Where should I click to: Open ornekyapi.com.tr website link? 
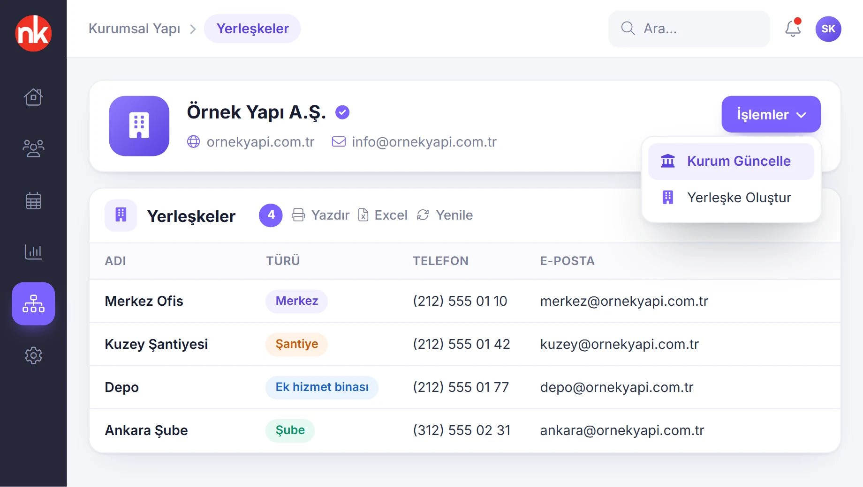click(x=260, y=142)
